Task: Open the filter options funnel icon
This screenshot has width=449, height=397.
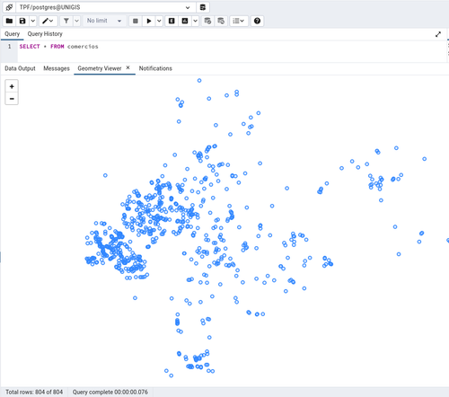Action: click(x=66, y=21)
